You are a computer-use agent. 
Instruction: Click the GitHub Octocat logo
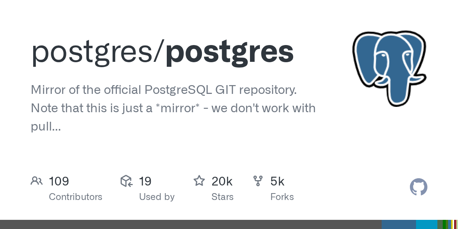418,187
